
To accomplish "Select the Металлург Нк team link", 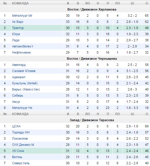I will 22,108.
